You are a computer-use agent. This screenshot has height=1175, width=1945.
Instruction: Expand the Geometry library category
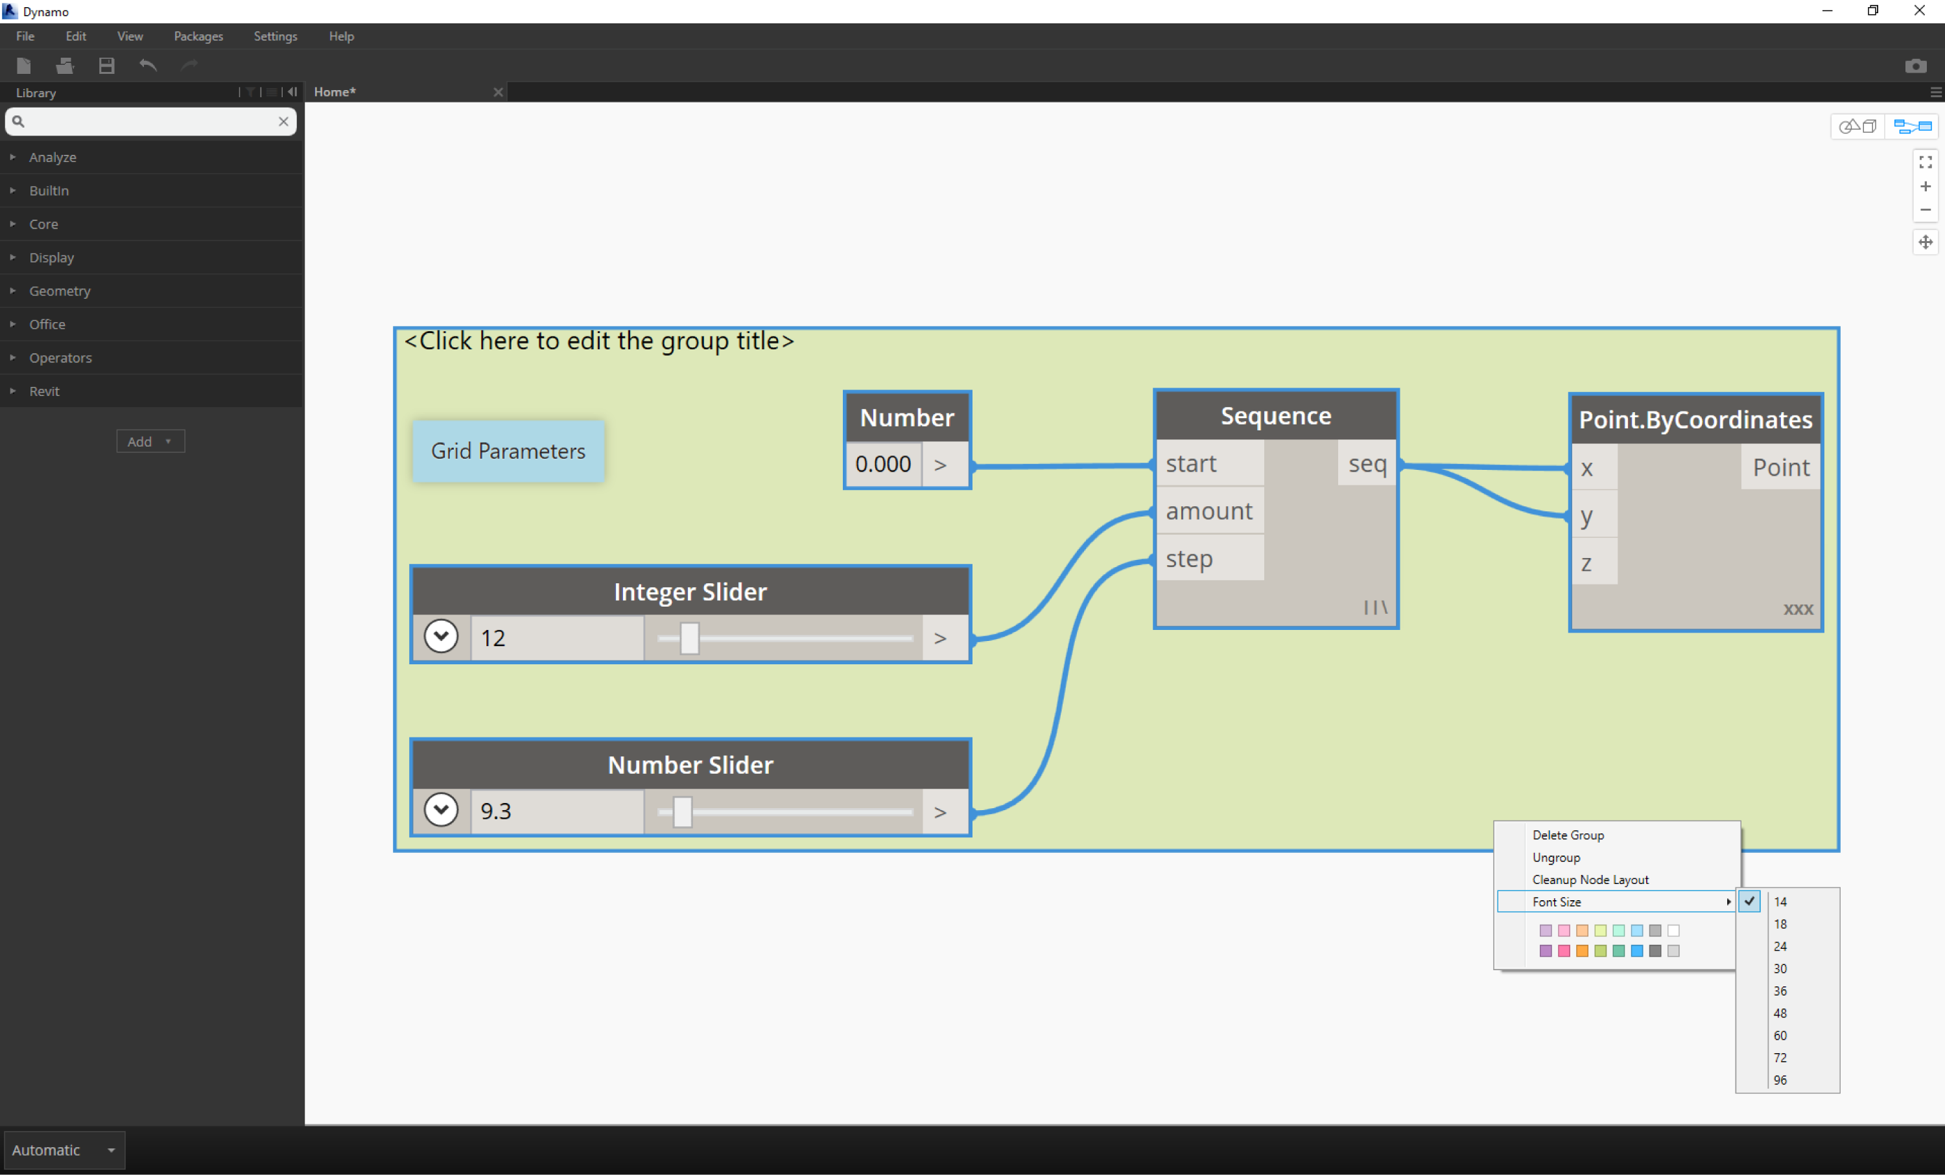(x=152, y=290)
